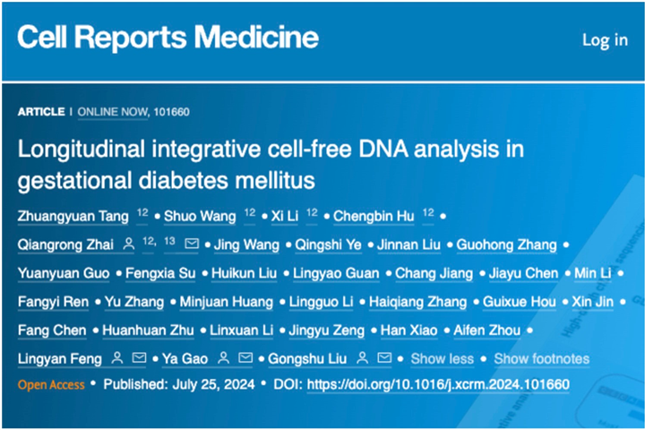
Task: Open the person icon beside Gongshu Liu
Action: [x=363, y=357]
